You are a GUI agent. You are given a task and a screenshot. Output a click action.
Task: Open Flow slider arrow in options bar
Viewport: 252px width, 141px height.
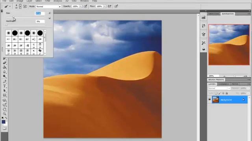(x=104, y=6)
